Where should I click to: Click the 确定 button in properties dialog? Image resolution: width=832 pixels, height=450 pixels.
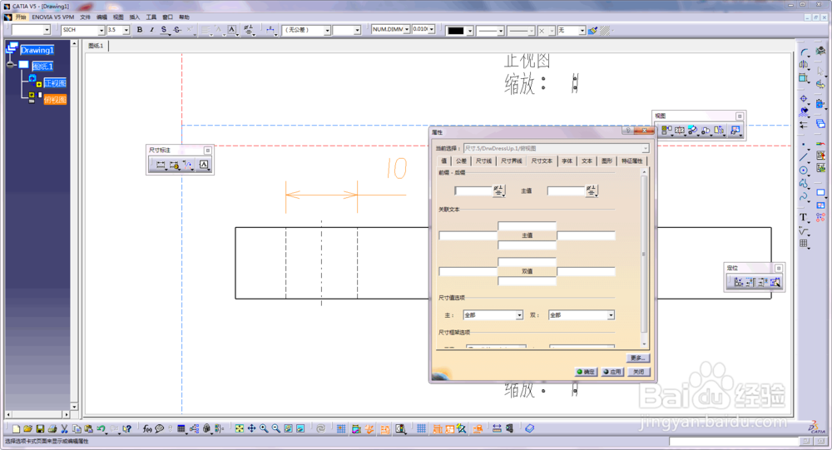[587, 372]
